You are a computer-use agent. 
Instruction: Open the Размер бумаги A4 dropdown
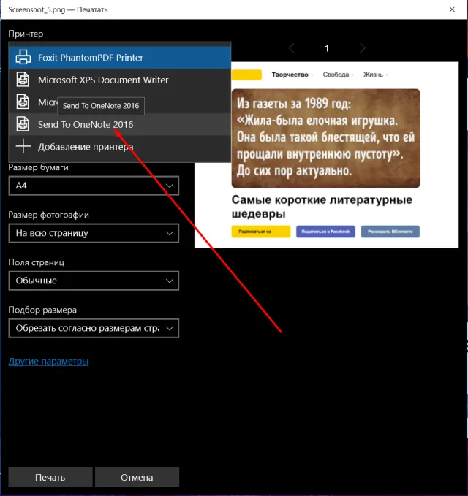click(94, 186)
